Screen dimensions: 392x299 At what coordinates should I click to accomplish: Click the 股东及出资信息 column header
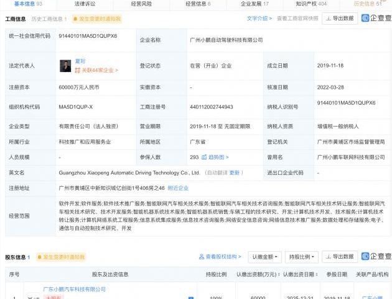[110, 275]
